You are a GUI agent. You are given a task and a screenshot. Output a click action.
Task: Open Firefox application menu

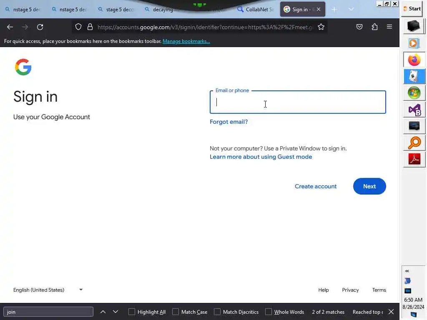pyautogui.click(x=390, y=27)
